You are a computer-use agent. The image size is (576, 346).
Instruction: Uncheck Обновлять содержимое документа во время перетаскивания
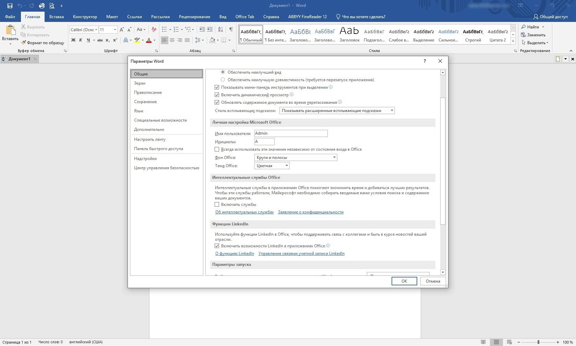(x=217, y=102)
